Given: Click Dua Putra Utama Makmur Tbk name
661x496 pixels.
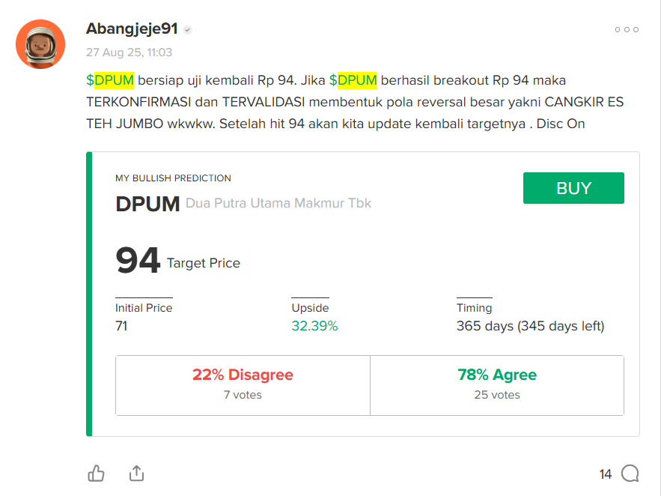Looking at the screenshot, I should coord(278,204).
